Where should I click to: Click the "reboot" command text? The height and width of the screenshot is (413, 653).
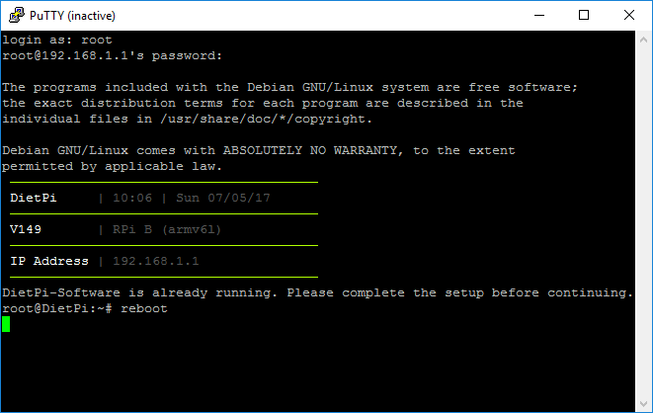[144, 308]
